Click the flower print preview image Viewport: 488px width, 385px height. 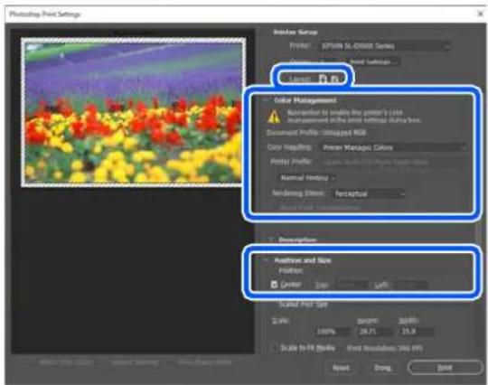(x=133, y=112)
